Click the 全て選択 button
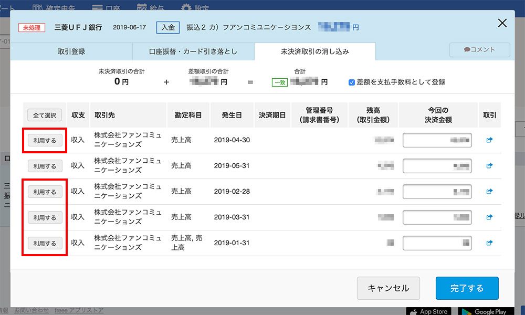The height and width of the screenshot is (315, 525). 45,115
